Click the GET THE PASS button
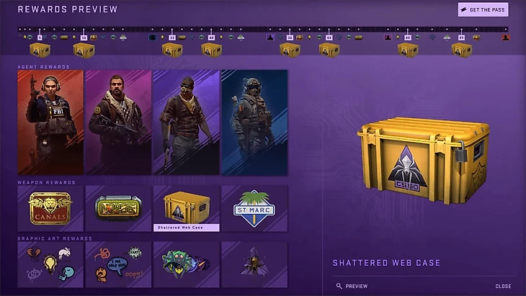The height and width of the screenshot is (296, 526). coord(483,9)
